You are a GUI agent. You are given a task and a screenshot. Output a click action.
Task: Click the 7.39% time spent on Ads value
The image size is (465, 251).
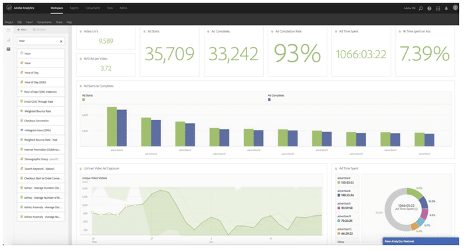pyautogui.click(x=424, y=54)
